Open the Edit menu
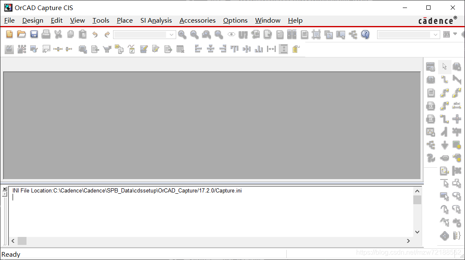 [x=57, y=21]
